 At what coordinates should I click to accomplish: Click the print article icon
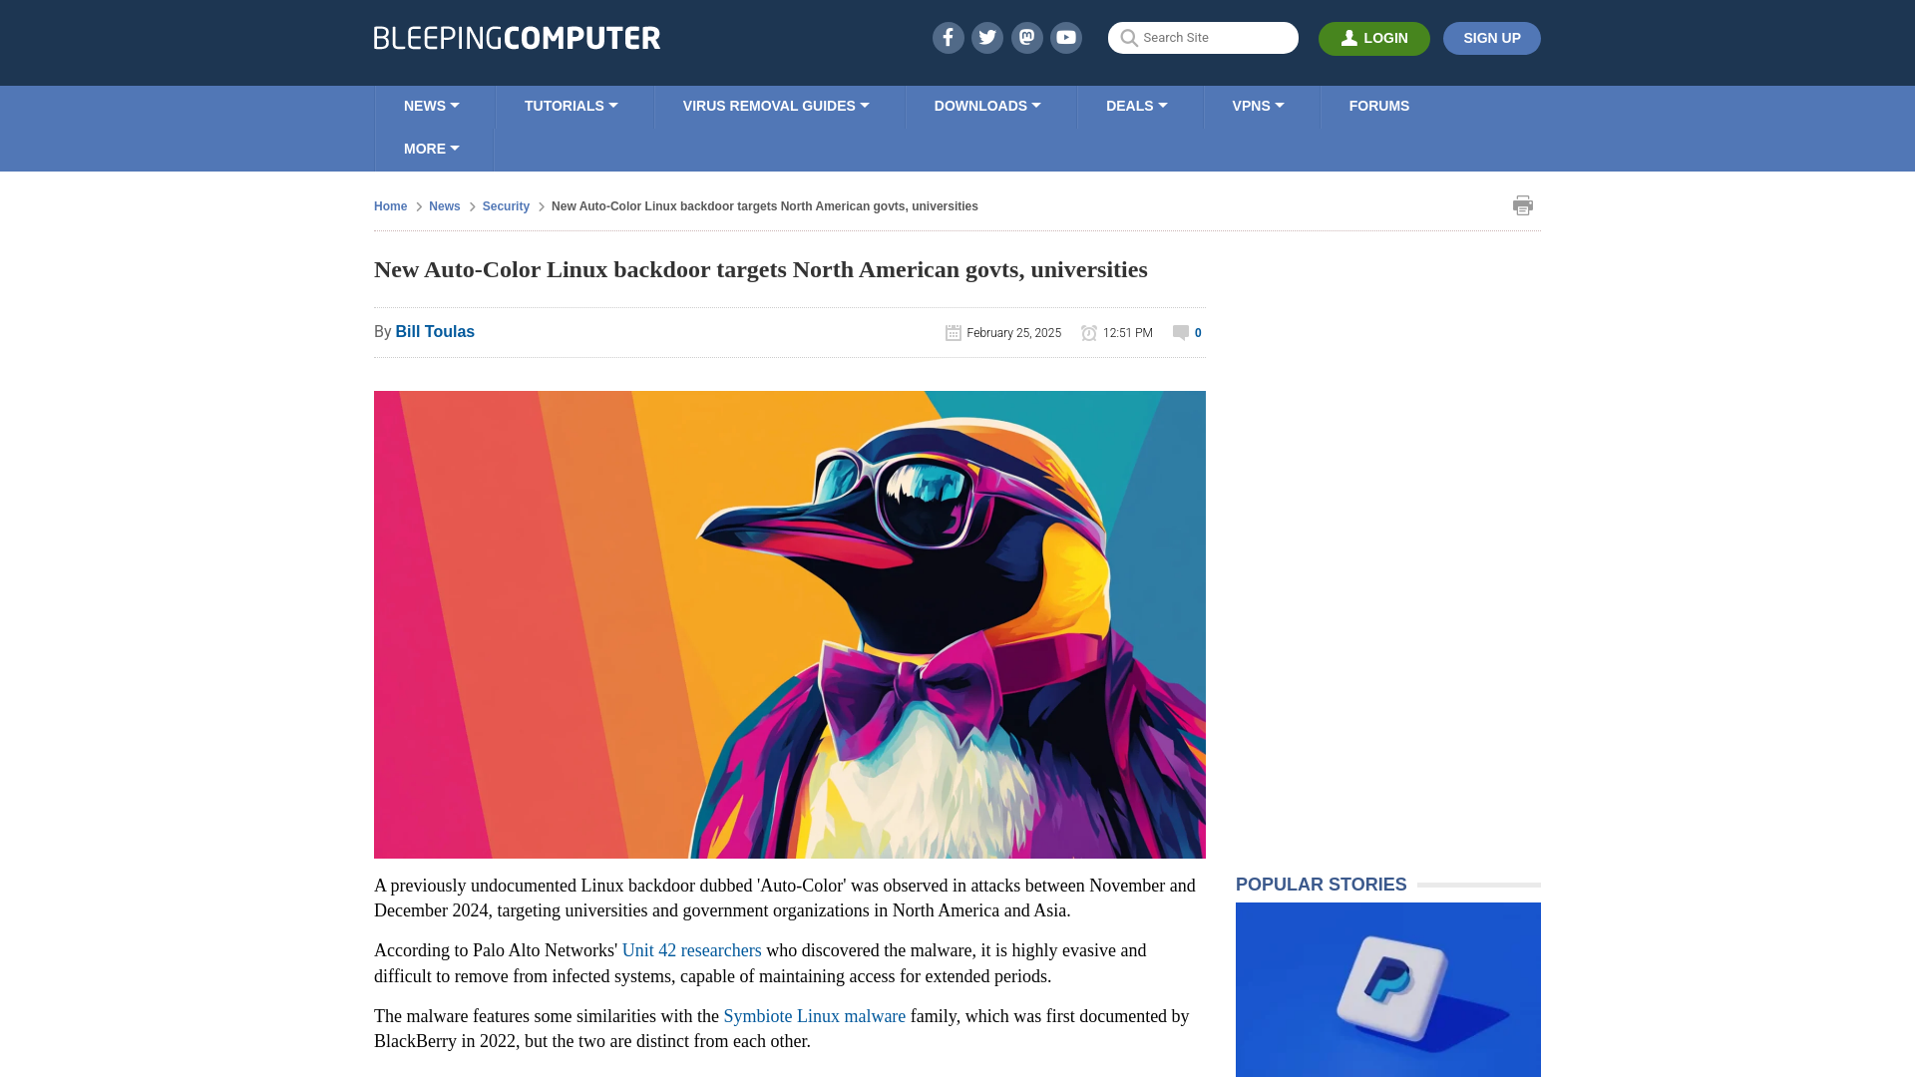1523,205
